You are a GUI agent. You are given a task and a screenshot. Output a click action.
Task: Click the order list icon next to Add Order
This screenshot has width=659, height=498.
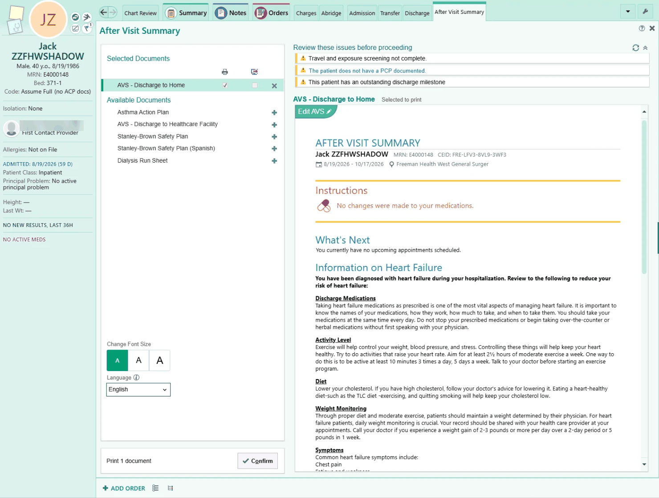pos(155,488)
